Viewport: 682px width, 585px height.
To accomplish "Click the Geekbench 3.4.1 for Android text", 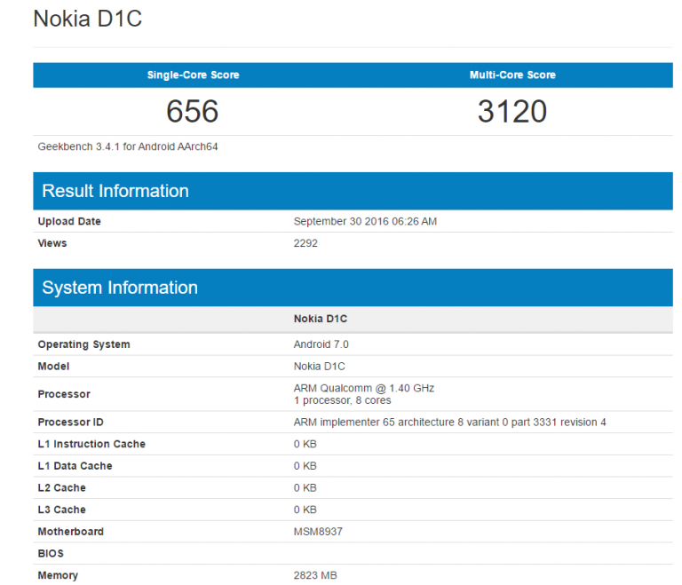I will 128,146.
